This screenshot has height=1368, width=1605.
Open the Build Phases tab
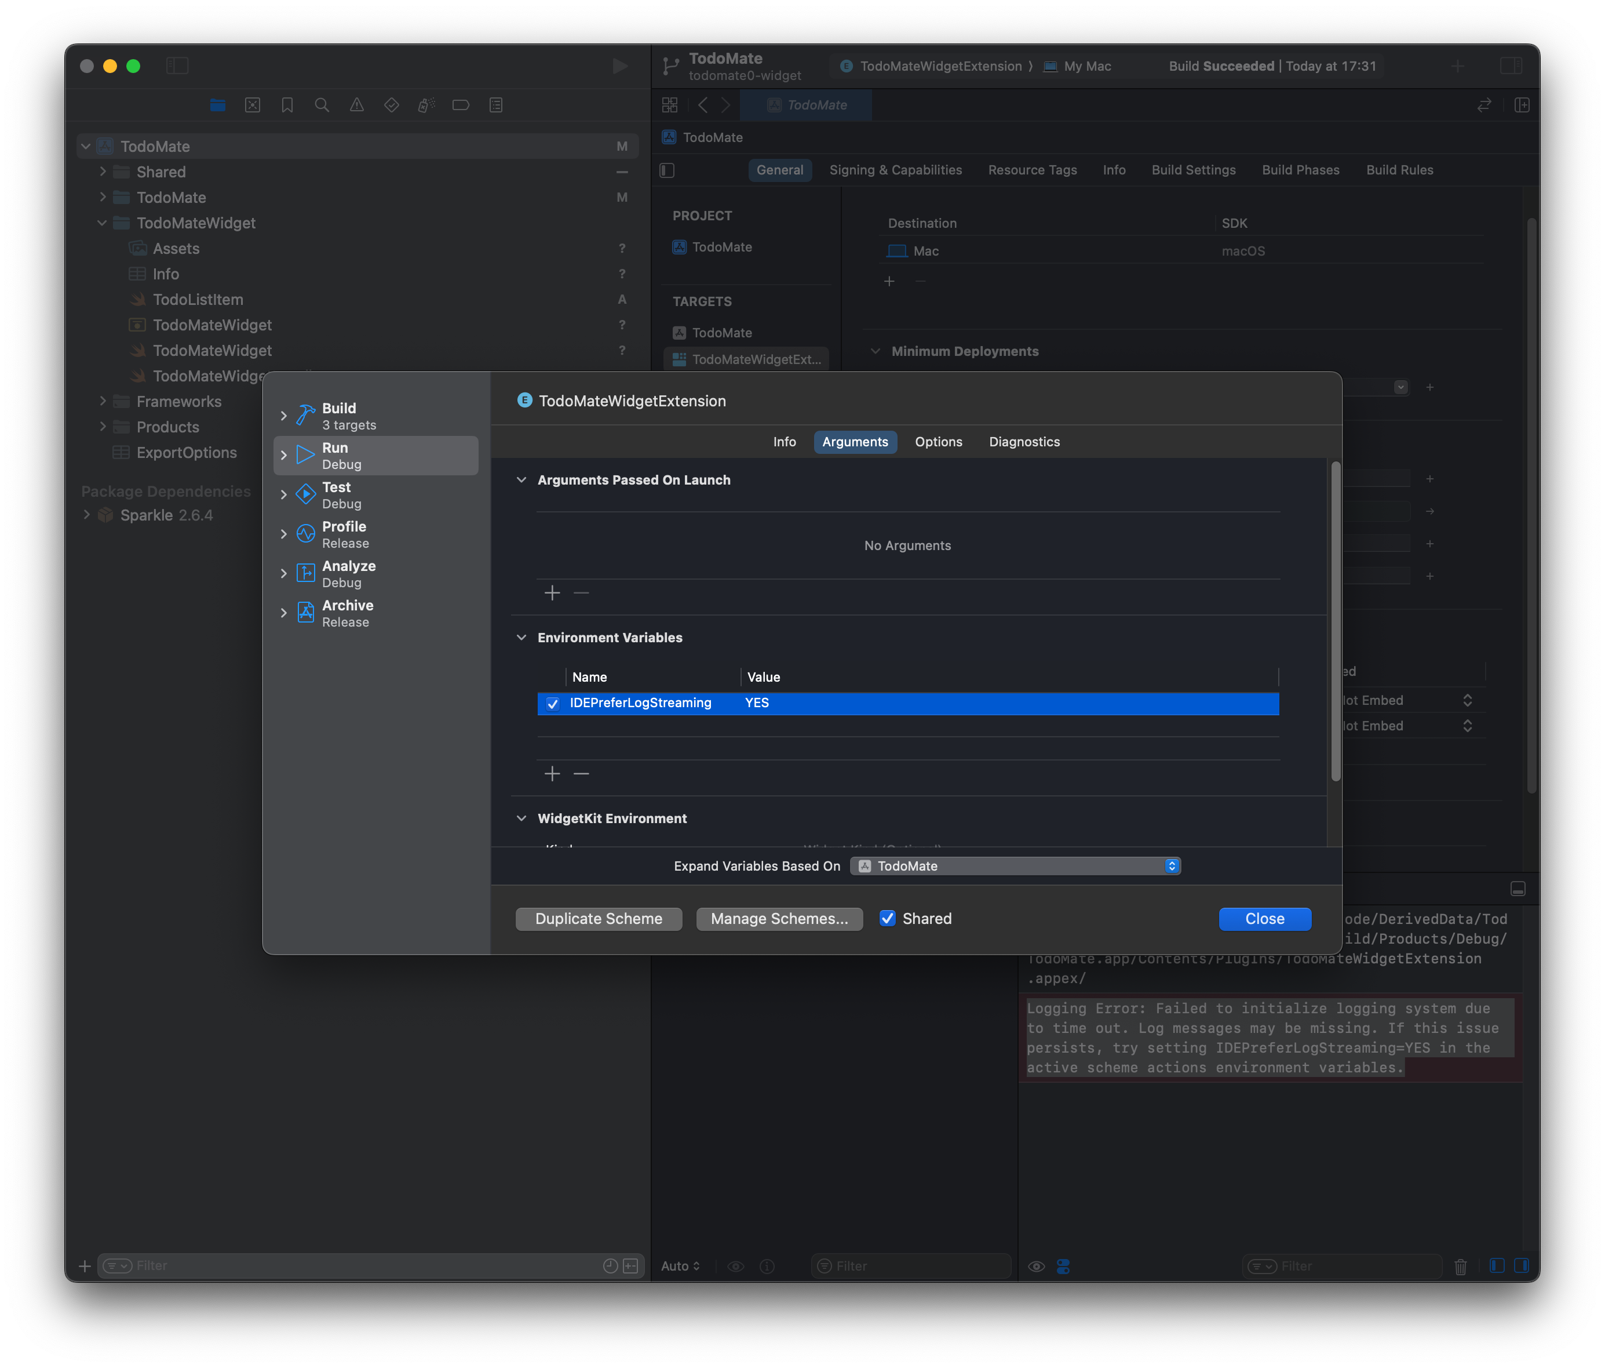[x=1300, y=170]
